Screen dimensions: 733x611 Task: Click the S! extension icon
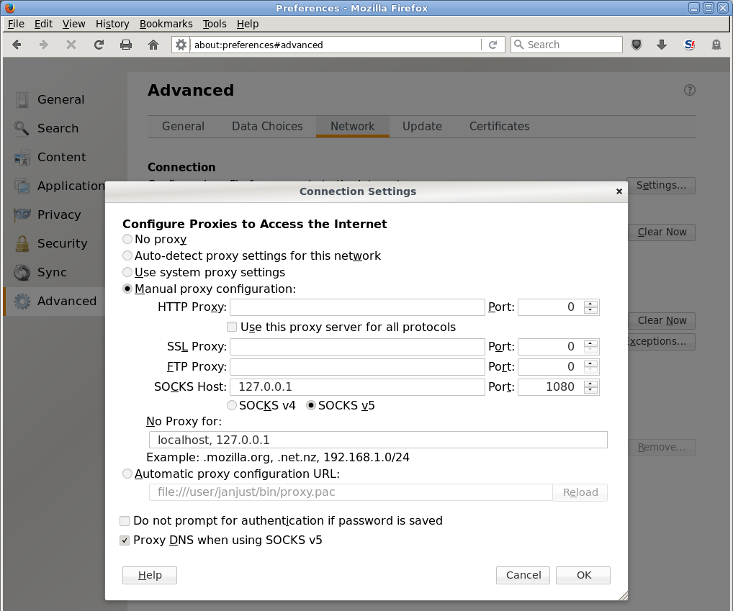(x=689, y=45)
